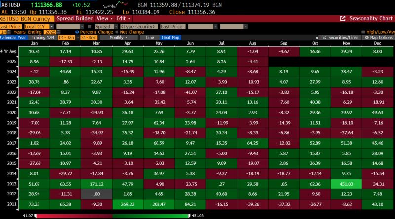This screenshot has height=219, width=395.
Task: Click the 44.68 cell for Feb 2024
Action: pos(65,72)
